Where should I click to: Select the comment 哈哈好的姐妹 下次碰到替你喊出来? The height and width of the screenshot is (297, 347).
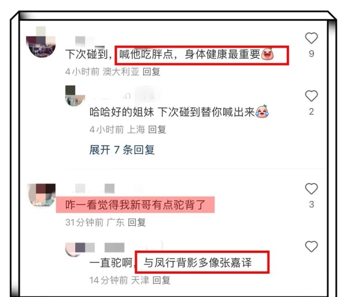(x=172, y=112)
